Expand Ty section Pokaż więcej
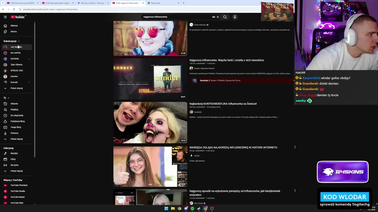The width and height of the screenshot is (378, 212). pyautogui.click(x=17, y=139)
